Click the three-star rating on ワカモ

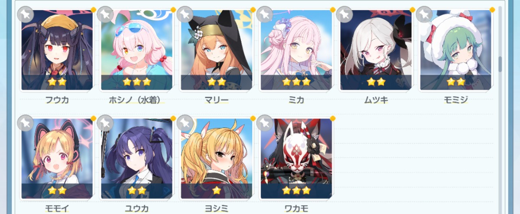pos(296,190)
